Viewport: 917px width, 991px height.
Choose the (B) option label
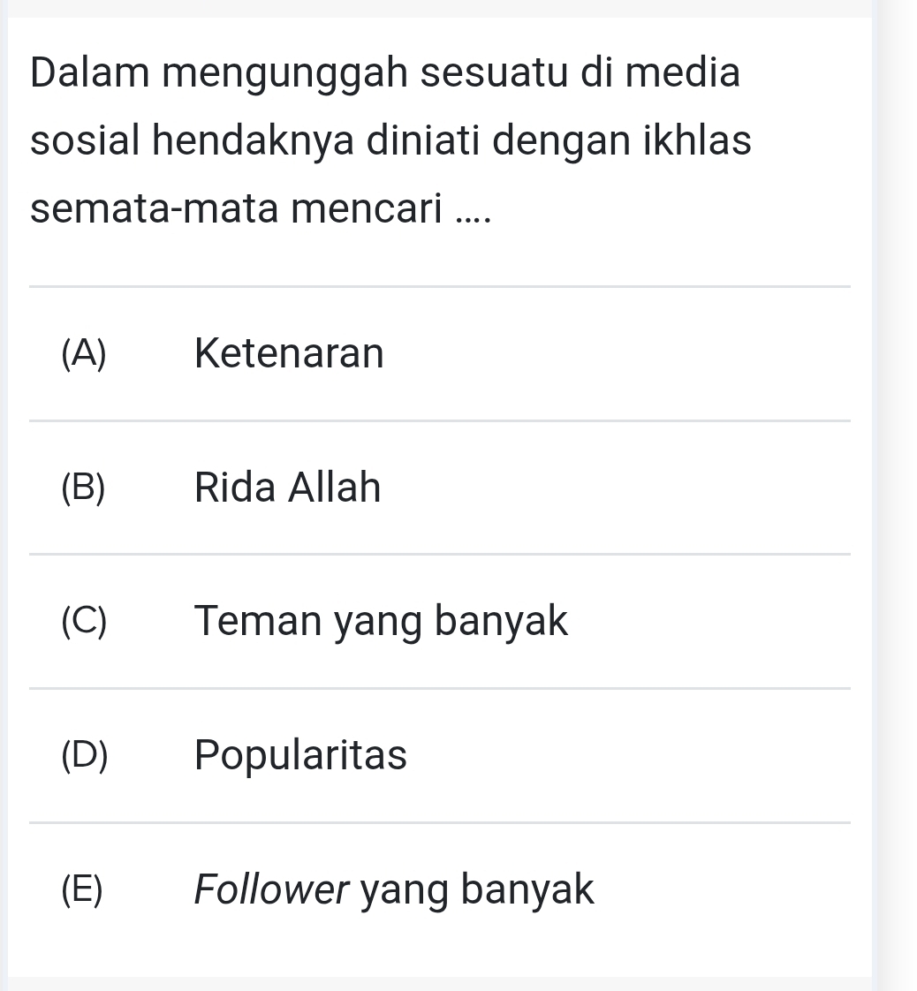tap(84, 488)
